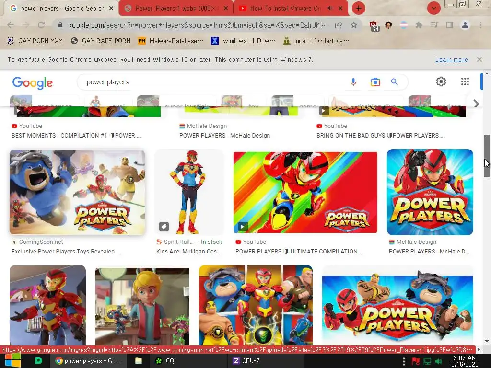Click the McHale Design source label under the middle top-row image

(207, 126)
